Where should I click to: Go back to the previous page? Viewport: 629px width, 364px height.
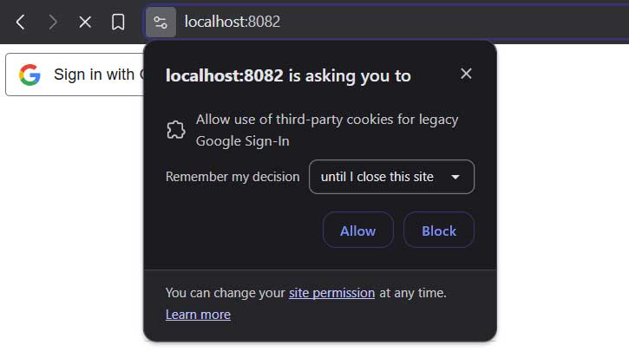(21, 22)
